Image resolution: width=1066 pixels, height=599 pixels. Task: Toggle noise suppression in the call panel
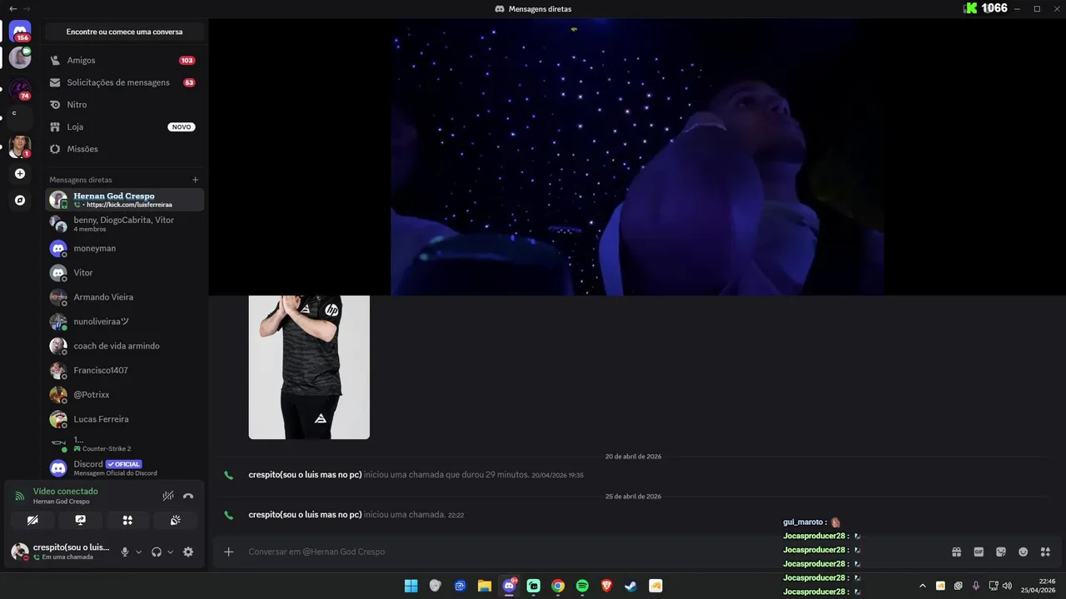168,496
